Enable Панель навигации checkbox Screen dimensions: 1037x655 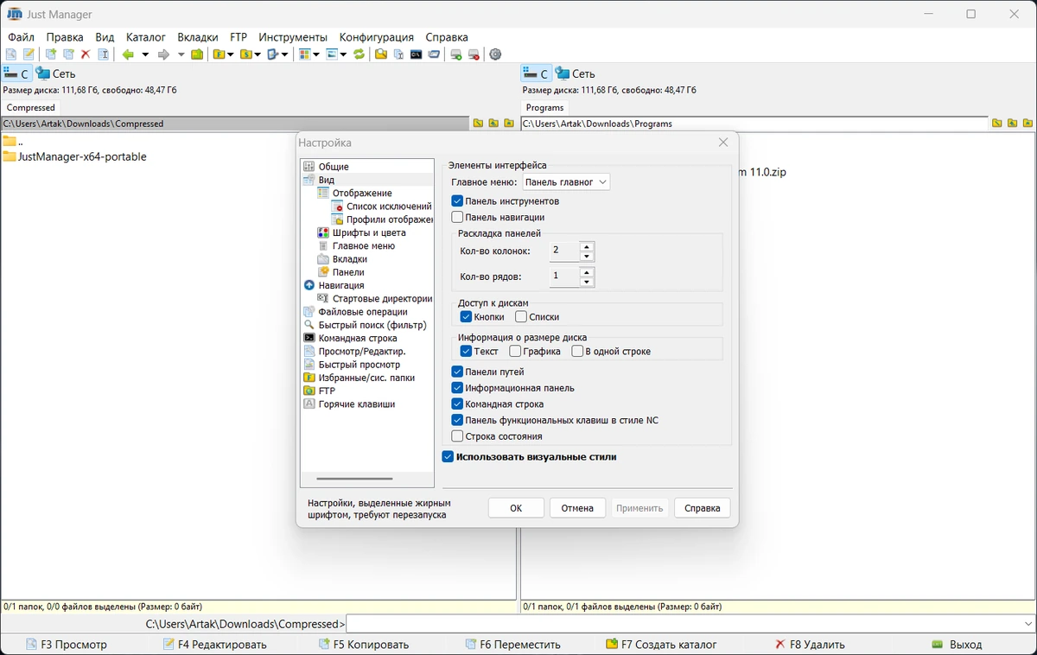tap(457, 217)
